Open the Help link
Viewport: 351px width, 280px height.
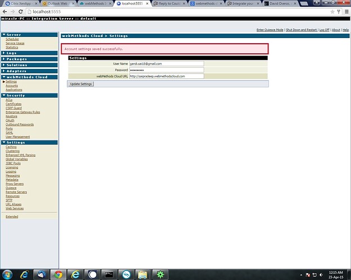[x=345, y=30]
